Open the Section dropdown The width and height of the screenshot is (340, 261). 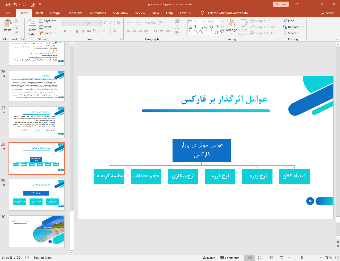point(48,33)
